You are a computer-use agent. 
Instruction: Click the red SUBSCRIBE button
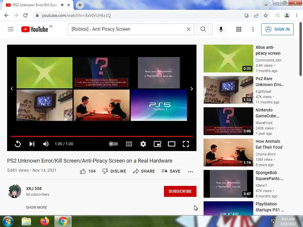[180, 191]
